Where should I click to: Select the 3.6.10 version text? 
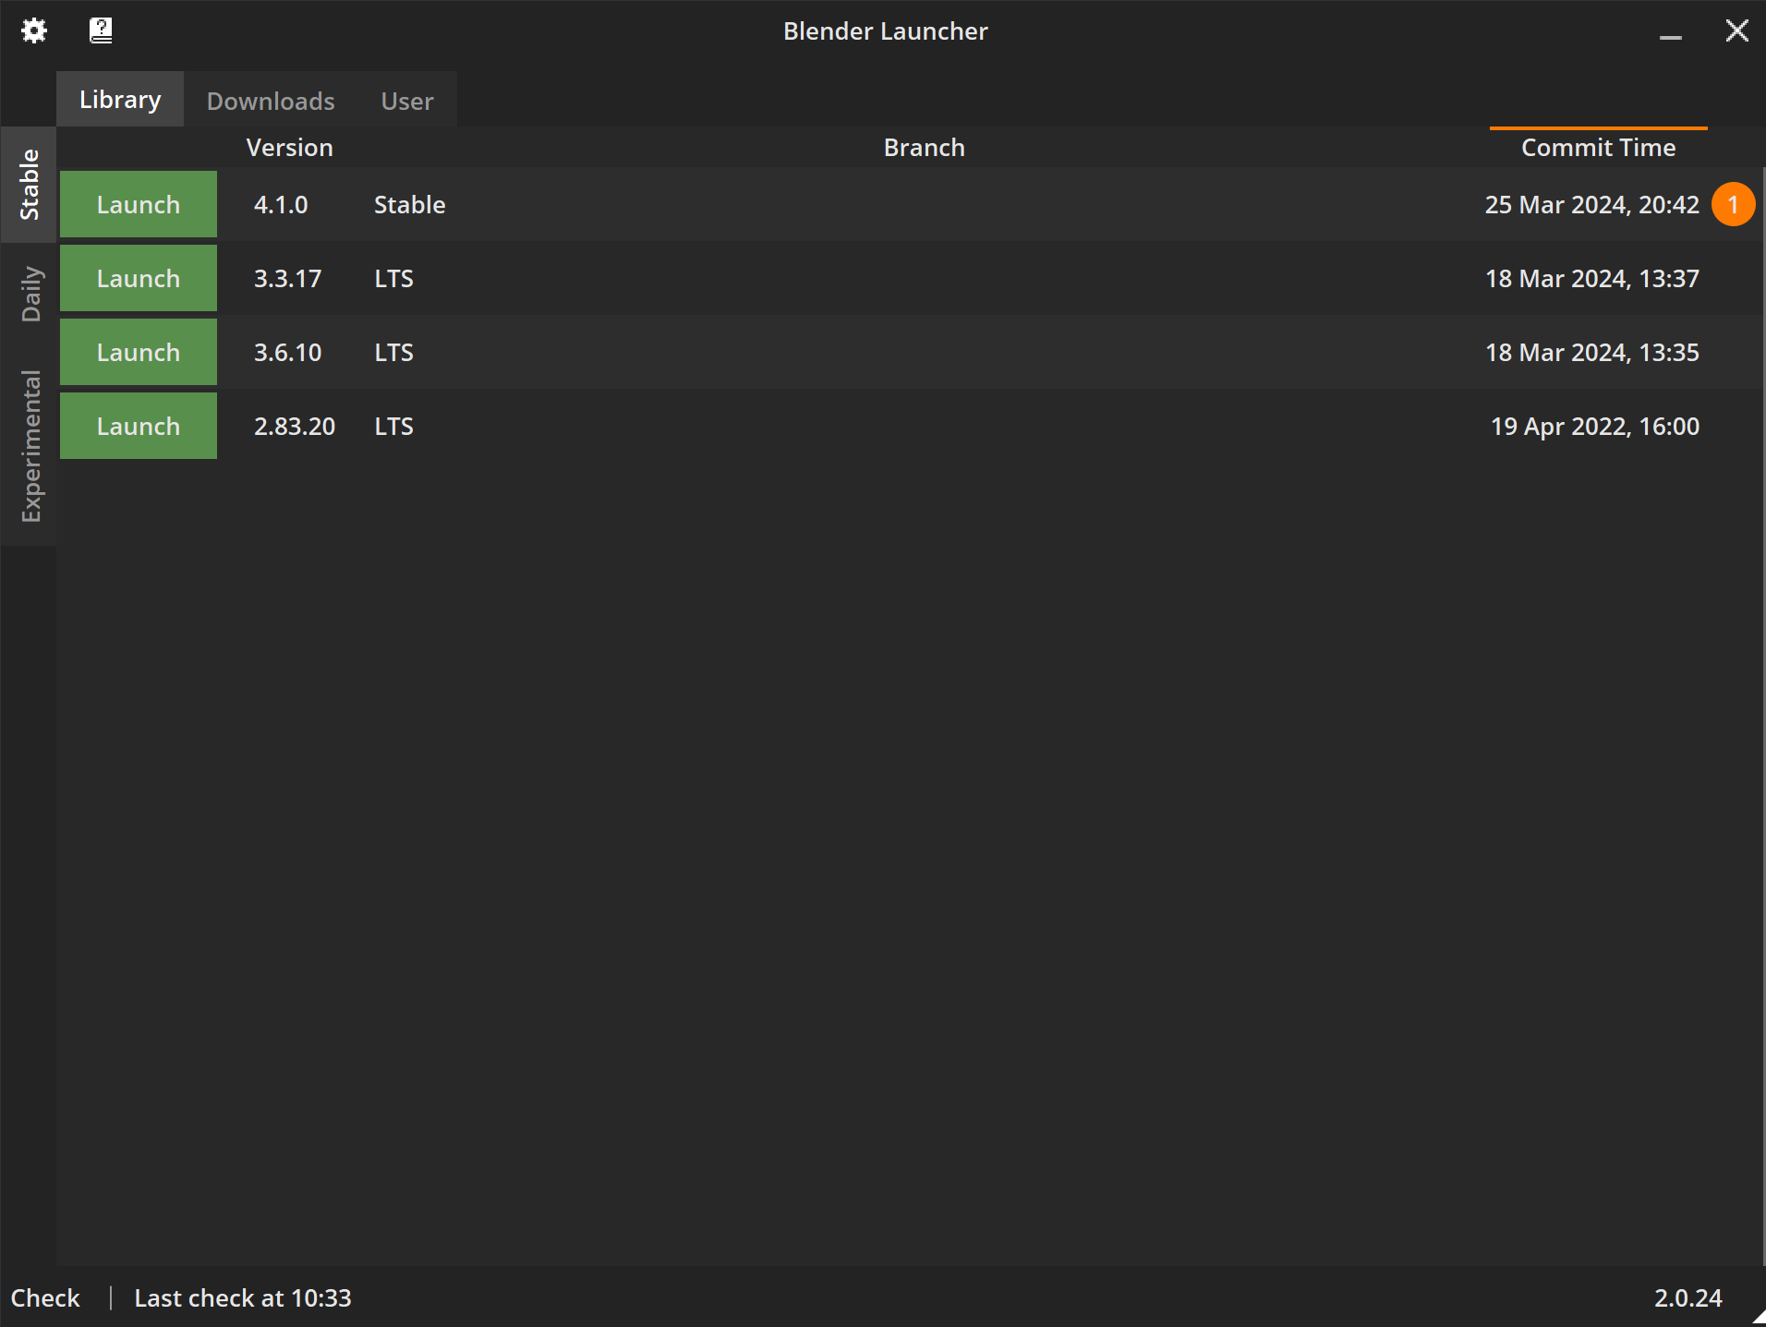(287, 352)
